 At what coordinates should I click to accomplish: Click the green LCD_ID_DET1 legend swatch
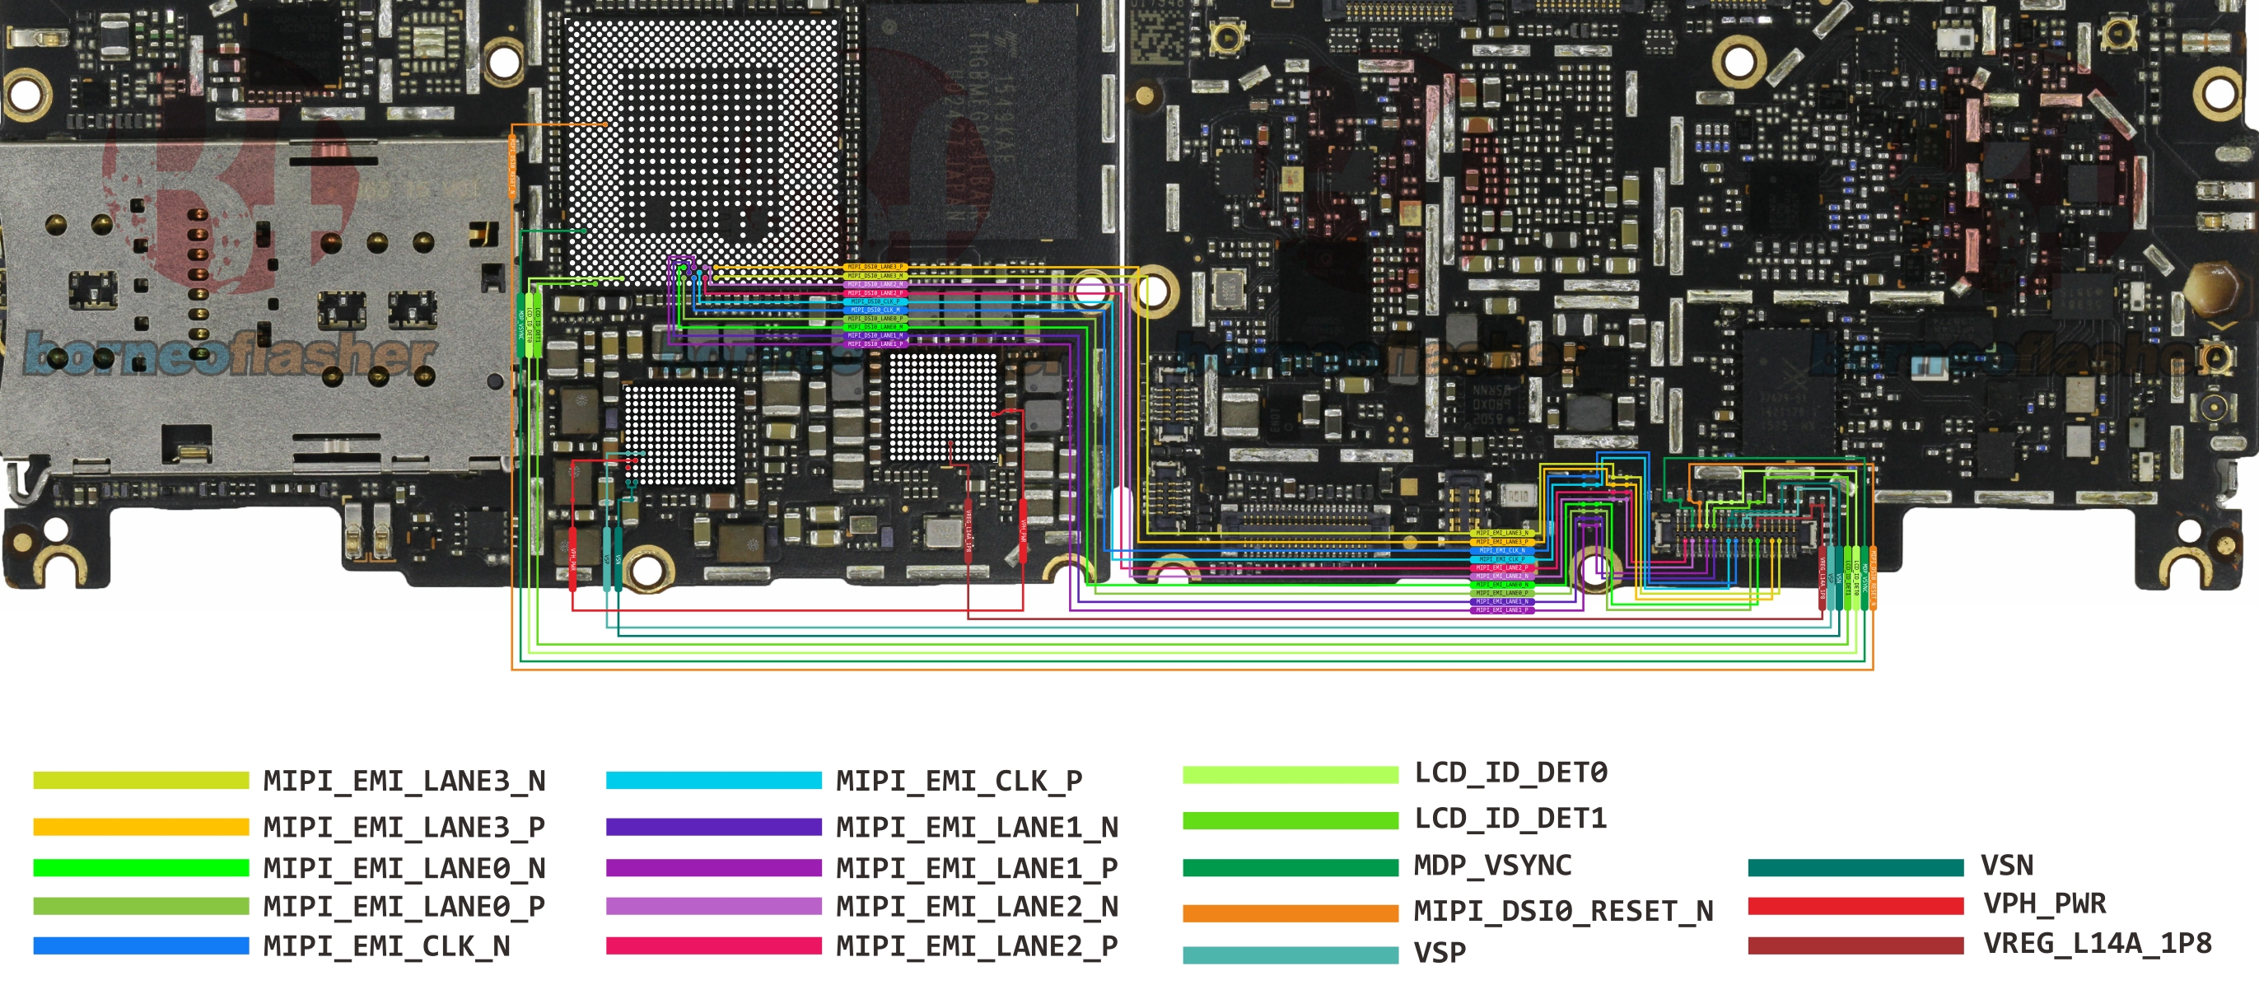1290,820
